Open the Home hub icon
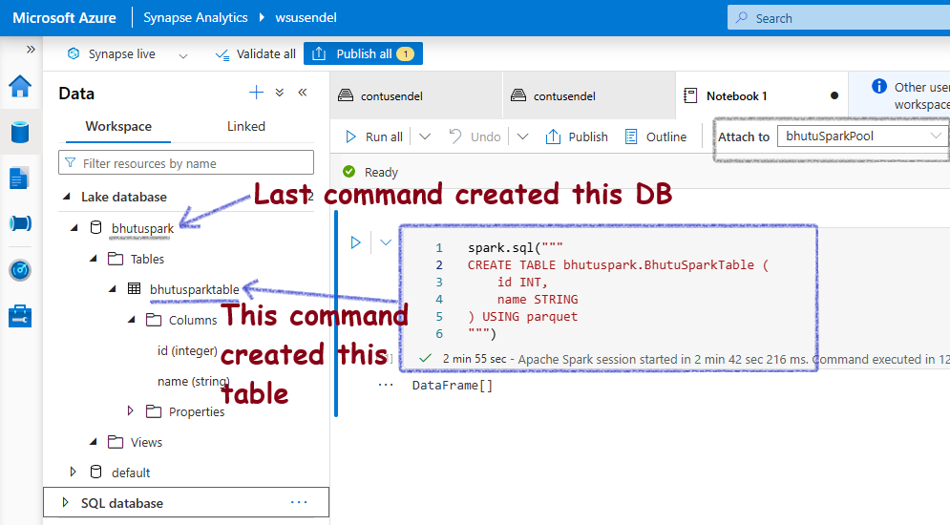950x525 pixels. [20, 86]
